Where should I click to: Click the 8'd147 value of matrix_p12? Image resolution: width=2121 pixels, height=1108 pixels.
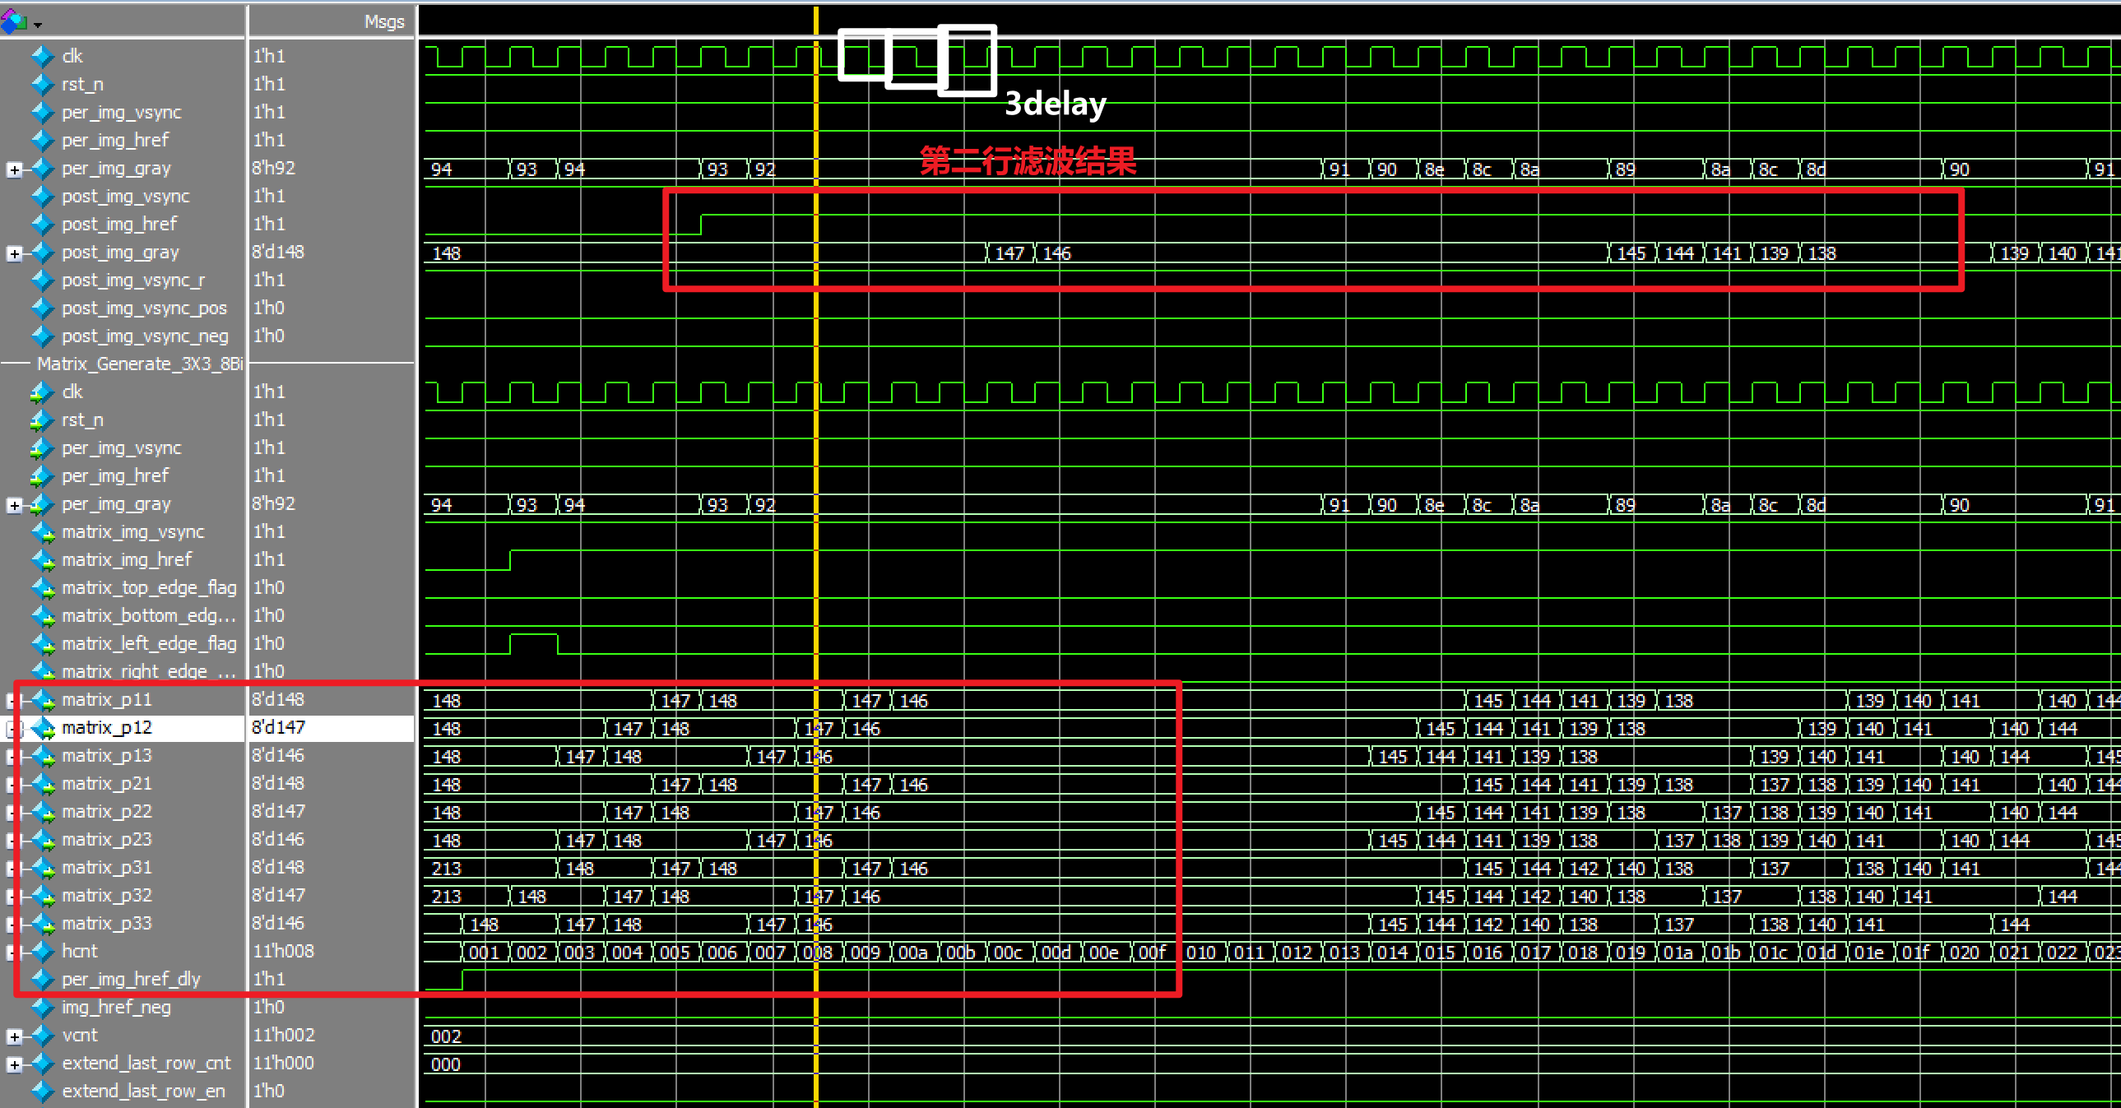pyautogui.click(x=278, y=728)
